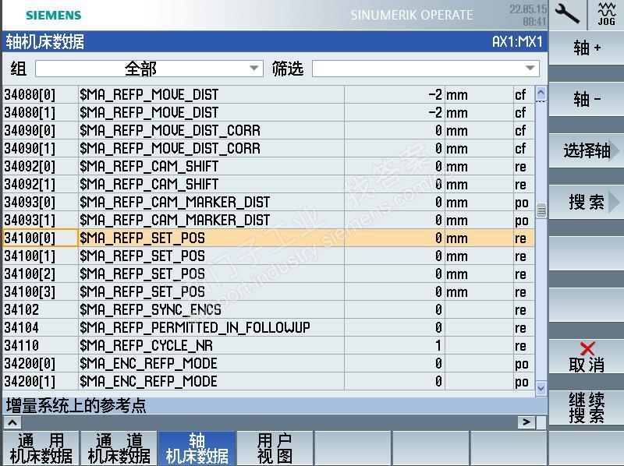Click the 增量系统上的参考点 description line
The height and width of the screenshot is (466, 624).
coord(76,405)
